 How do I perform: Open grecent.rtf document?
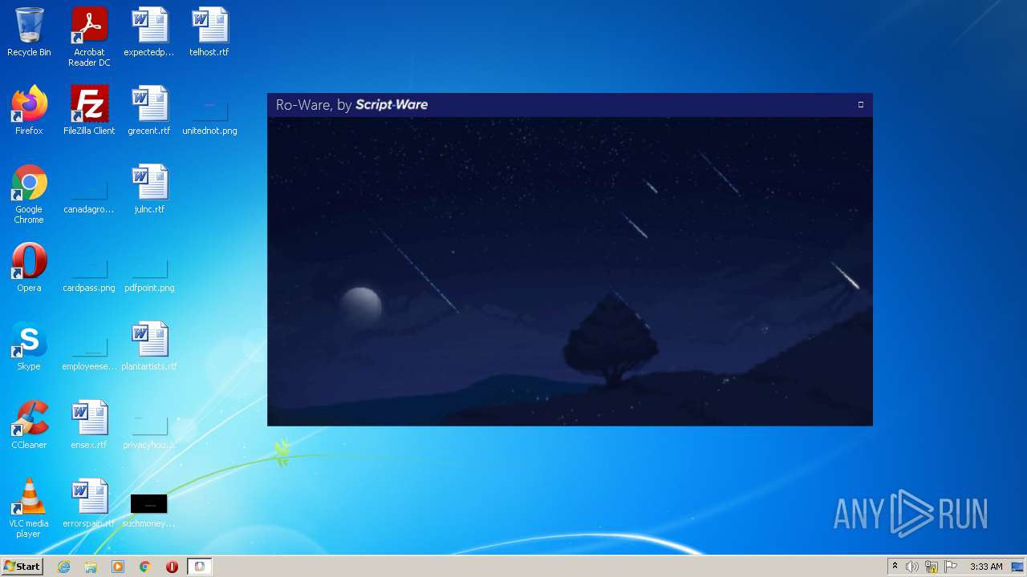click(x=149, y=111)
